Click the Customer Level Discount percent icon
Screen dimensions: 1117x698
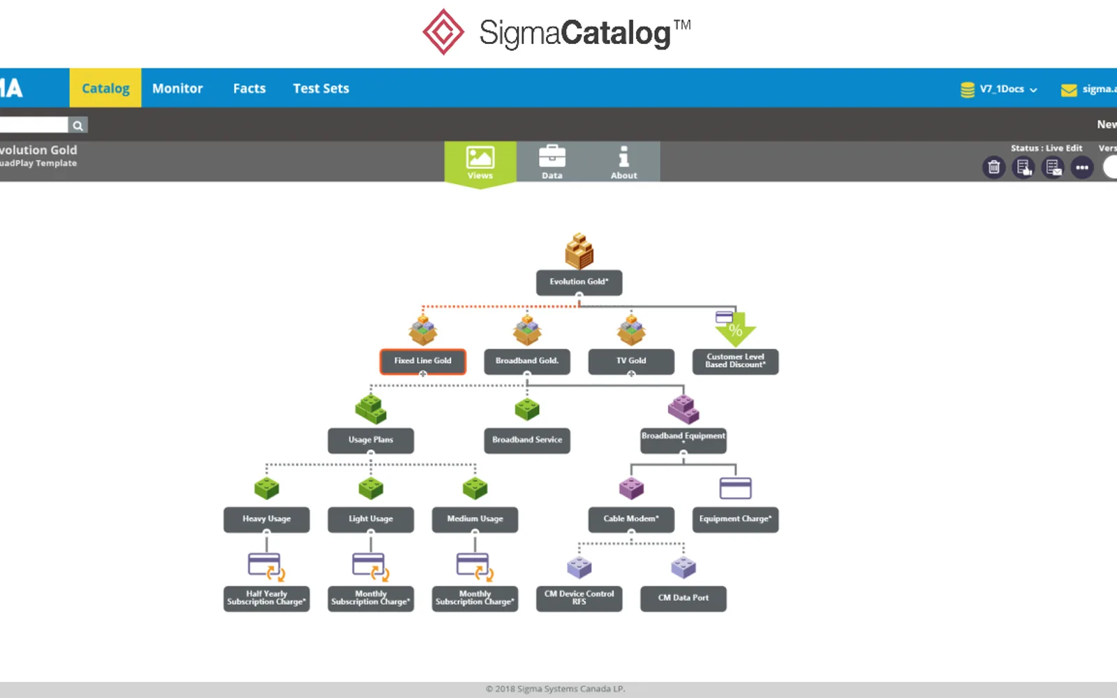[735, 329]
